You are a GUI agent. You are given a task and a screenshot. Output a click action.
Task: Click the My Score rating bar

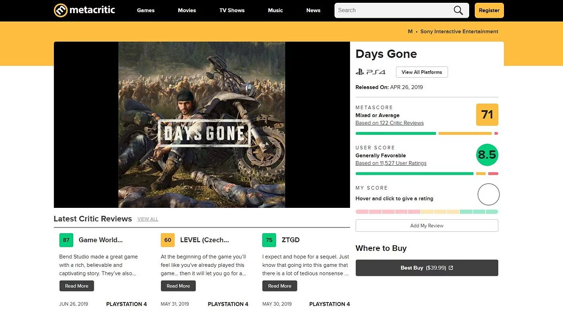(426, 212)
